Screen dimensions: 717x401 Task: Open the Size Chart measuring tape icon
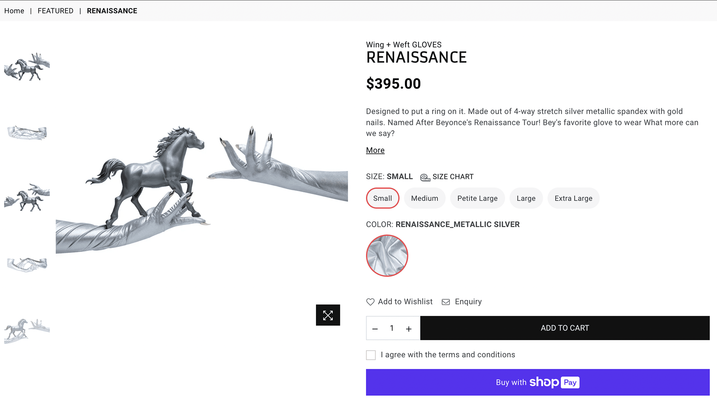pos(425,177)
